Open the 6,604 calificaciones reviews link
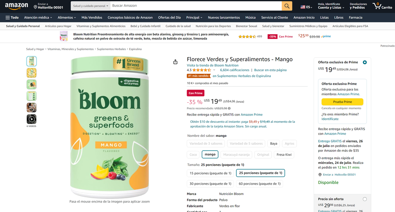Screen dimensions: 395x212 [x=234, y=70]
